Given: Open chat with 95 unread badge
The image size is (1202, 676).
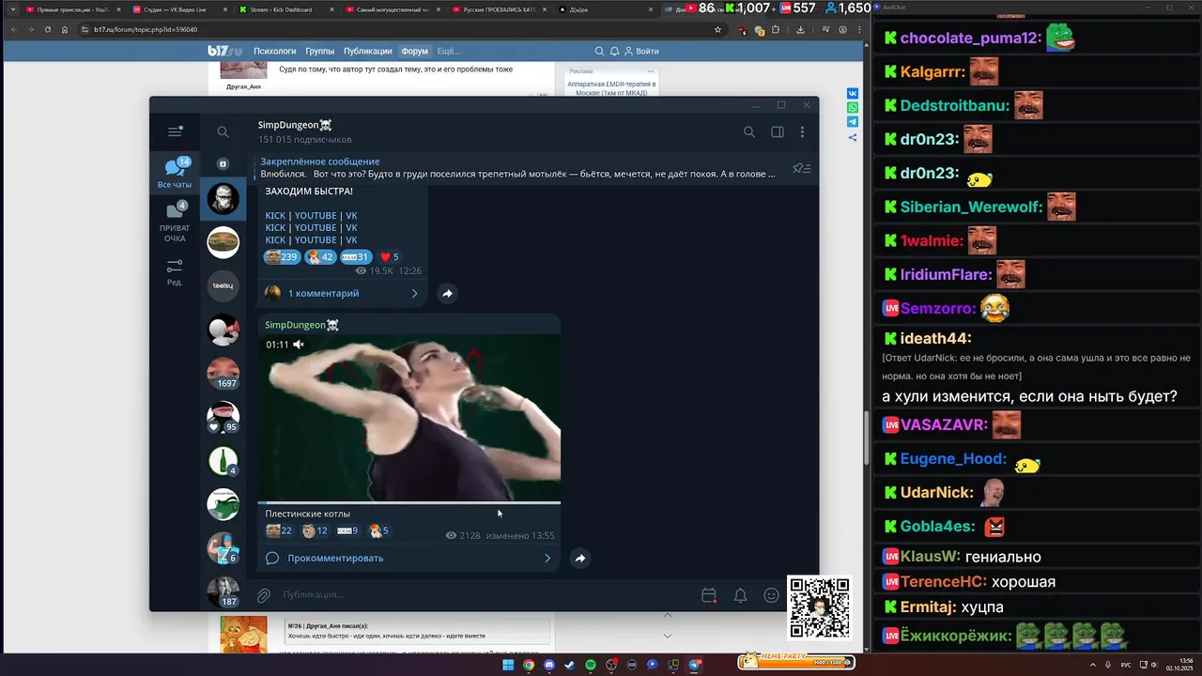Looking at the screenshot, I should (x=223, y=417).
